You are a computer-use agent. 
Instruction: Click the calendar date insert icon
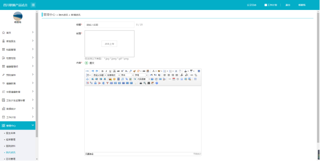[x=174, y=79]
